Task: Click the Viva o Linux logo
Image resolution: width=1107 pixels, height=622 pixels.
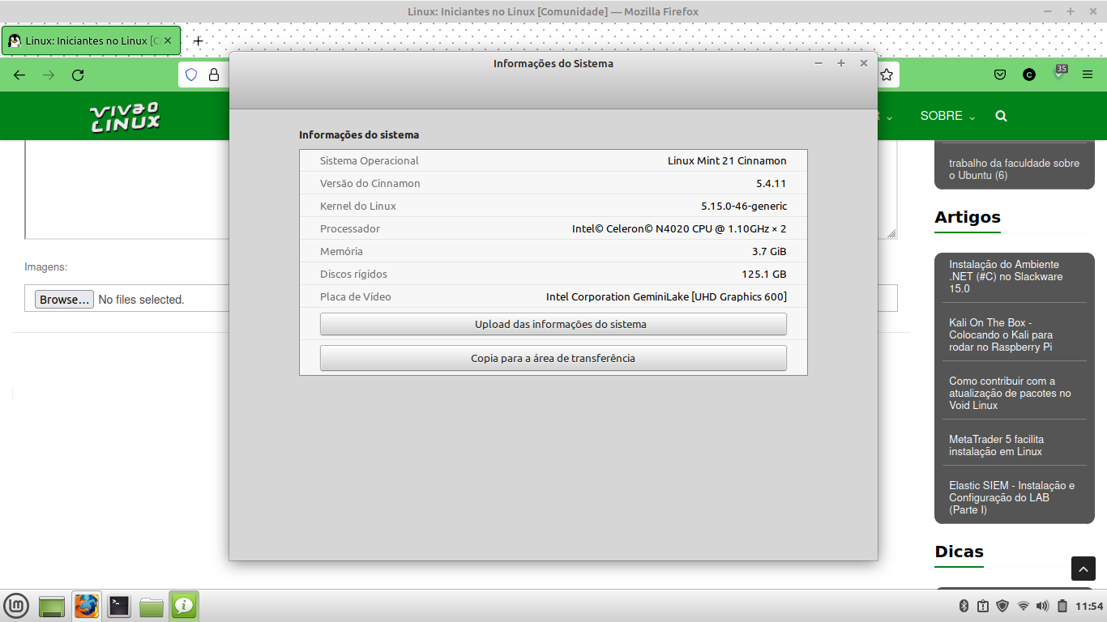Action: click(x=125, y=117)
